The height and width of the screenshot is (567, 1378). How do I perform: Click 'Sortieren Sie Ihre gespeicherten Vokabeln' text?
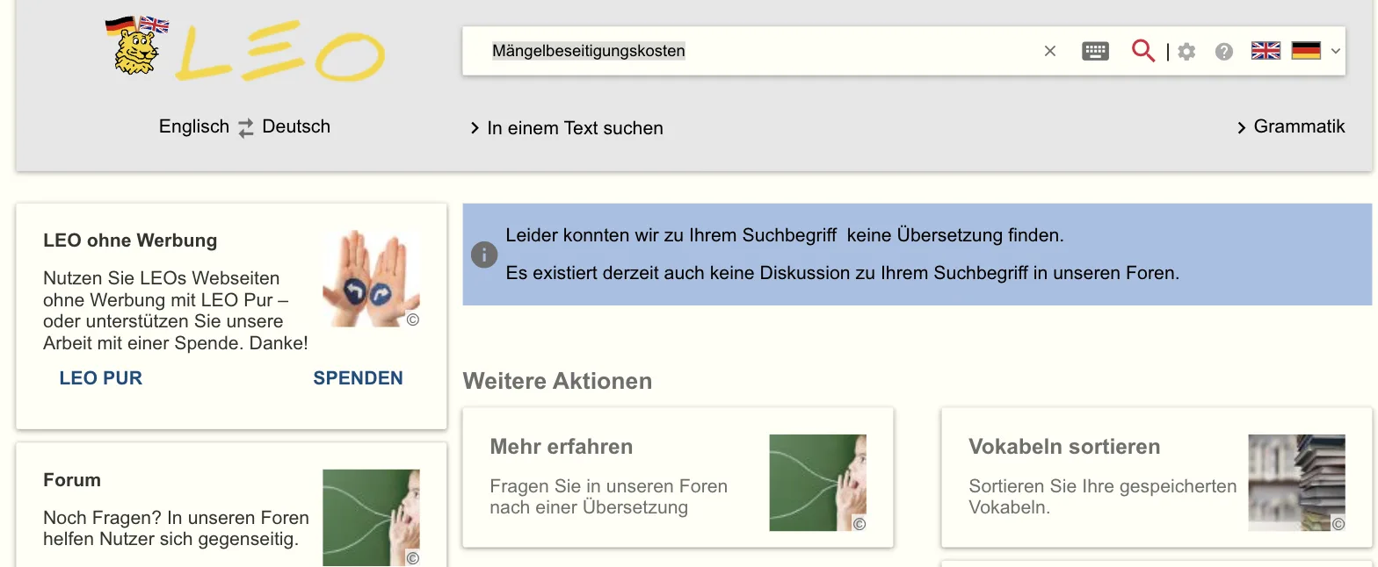(1102, 496)
